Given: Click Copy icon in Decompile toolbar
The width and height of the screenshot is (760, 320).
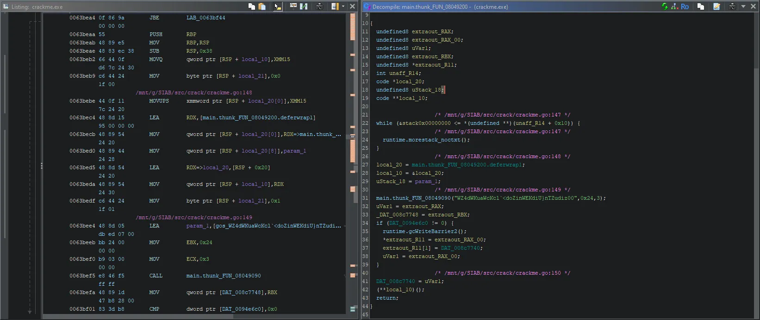Looking at the screenshot, I should [x=701, y=6].
